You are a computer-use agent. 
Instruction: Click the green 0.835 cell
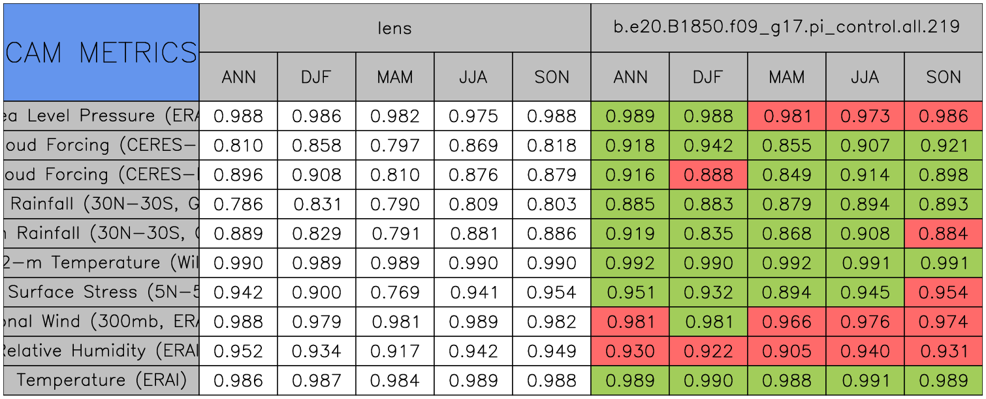click(708, 234)
